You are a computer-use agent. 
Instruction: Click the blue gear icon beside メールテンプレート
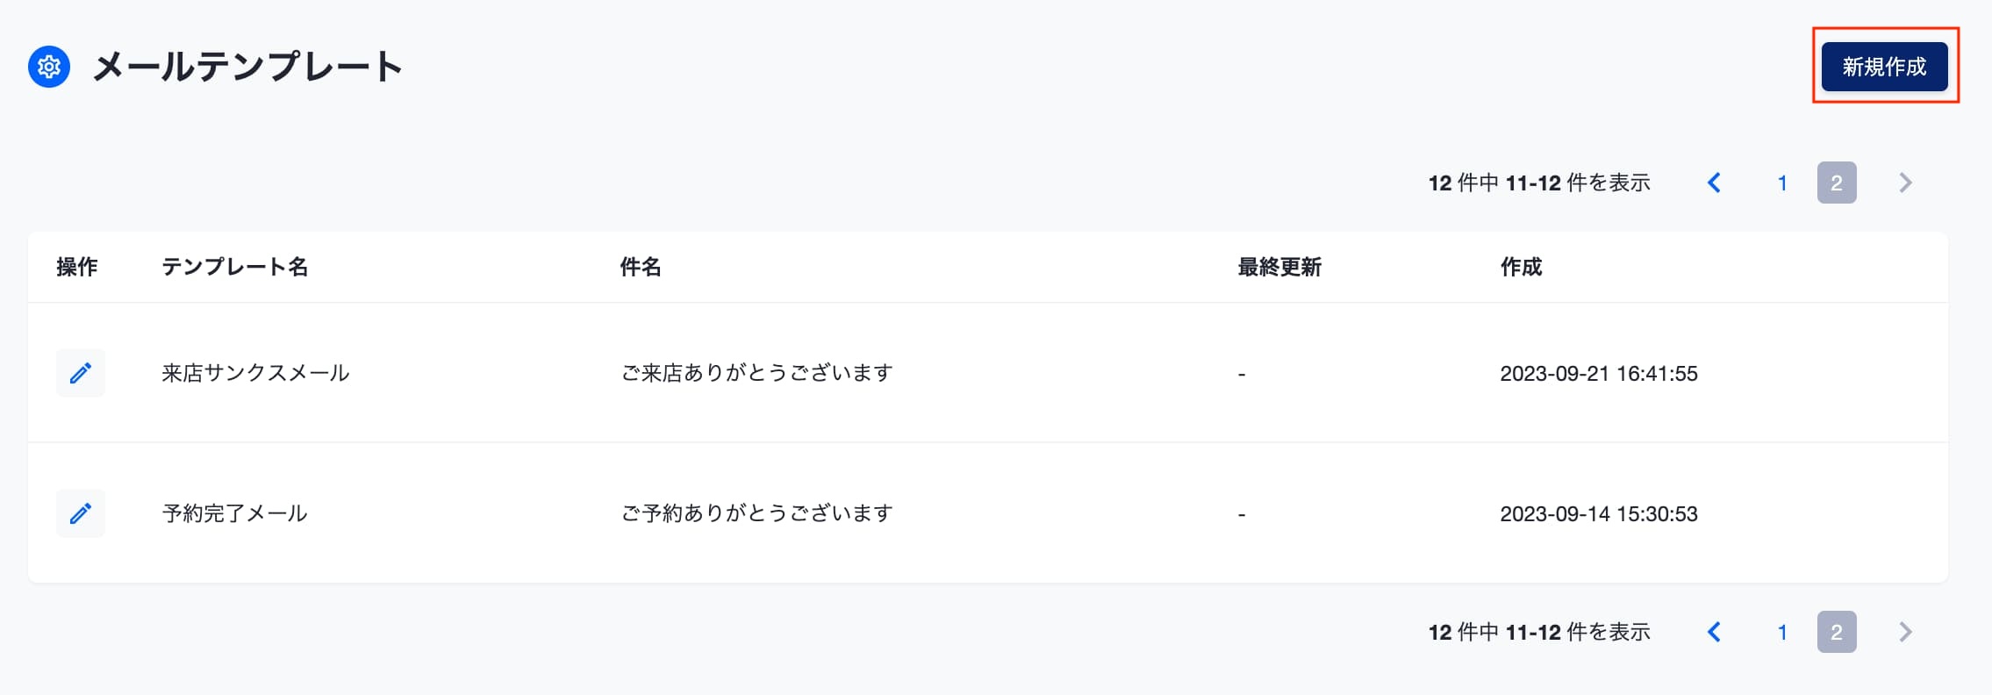(49, 67)
